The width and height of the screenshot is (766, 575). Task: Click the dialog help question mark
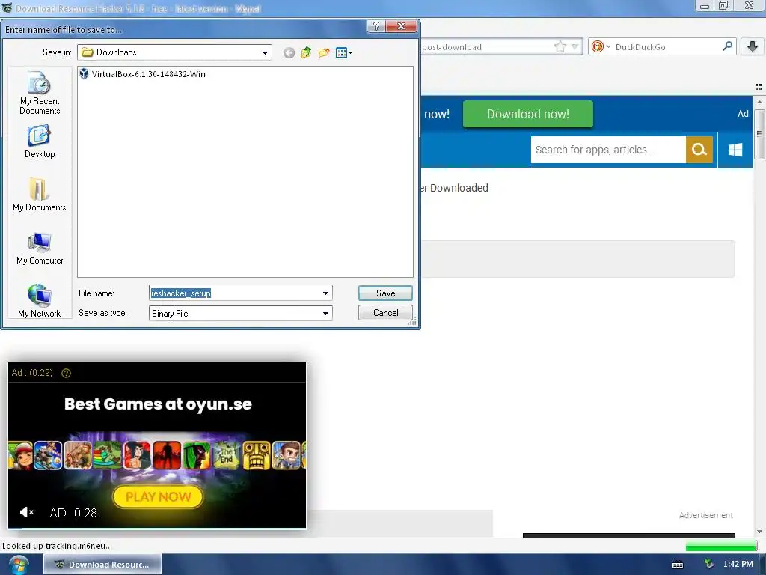pos(376,26)
